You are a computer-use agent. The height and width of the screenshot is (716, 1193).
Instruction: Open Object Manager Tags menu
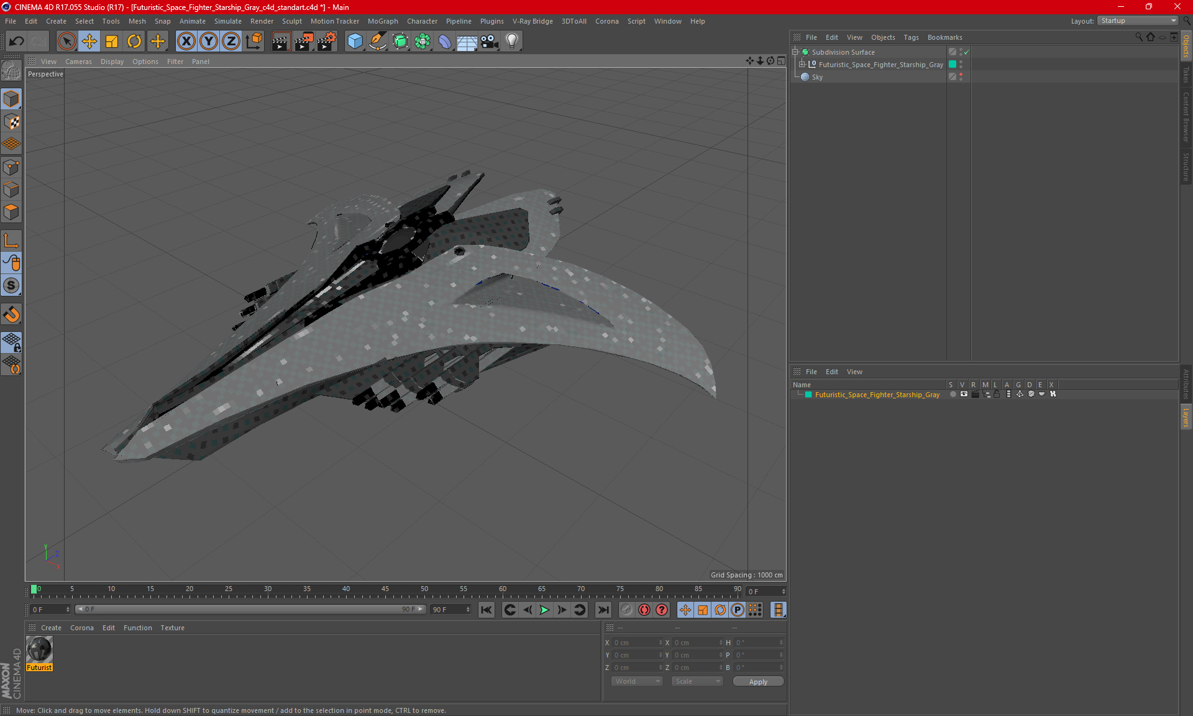point(911,37)
